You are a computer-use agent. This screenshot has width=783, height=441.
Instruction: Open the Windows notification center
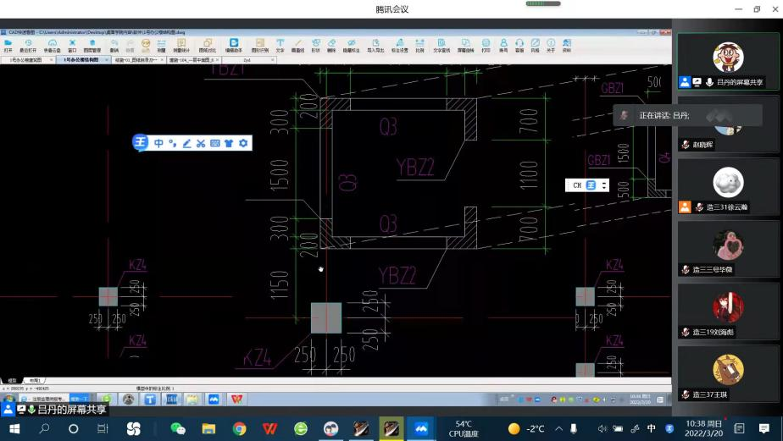764,428
